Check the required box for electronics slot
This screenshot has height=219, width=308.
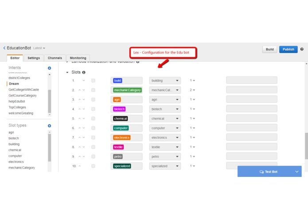pyautogui.click(x=94, y=137)
